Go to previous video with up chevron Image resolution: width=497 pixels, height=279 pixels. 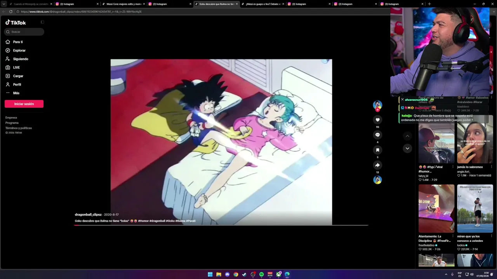407,136
